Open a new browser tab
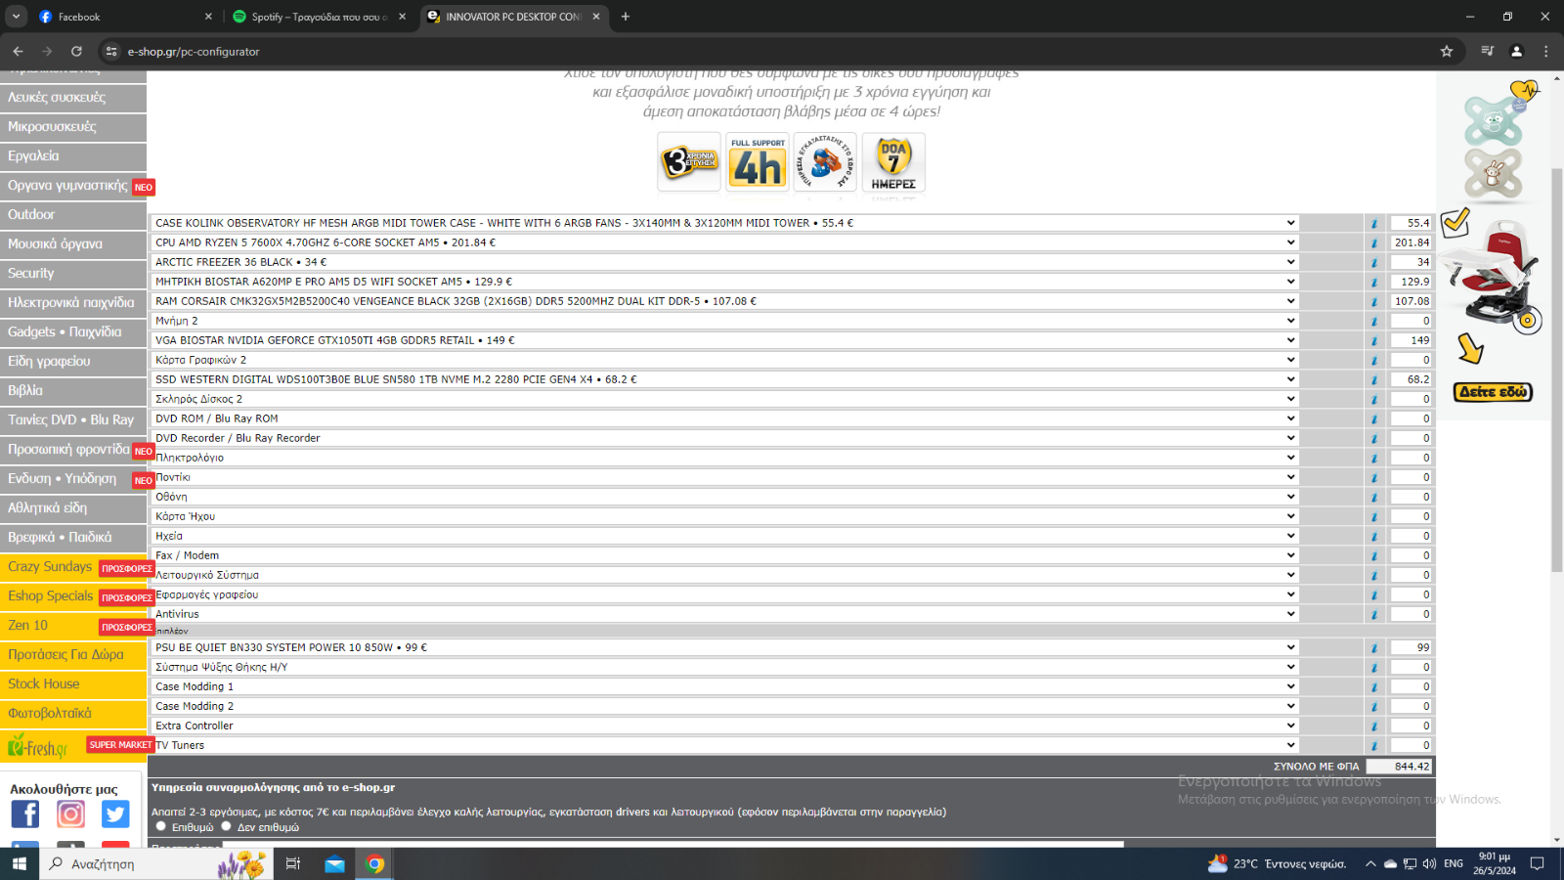Image resolution: width=1564 pixels, height=880 pixels. [x=626, y=17]
